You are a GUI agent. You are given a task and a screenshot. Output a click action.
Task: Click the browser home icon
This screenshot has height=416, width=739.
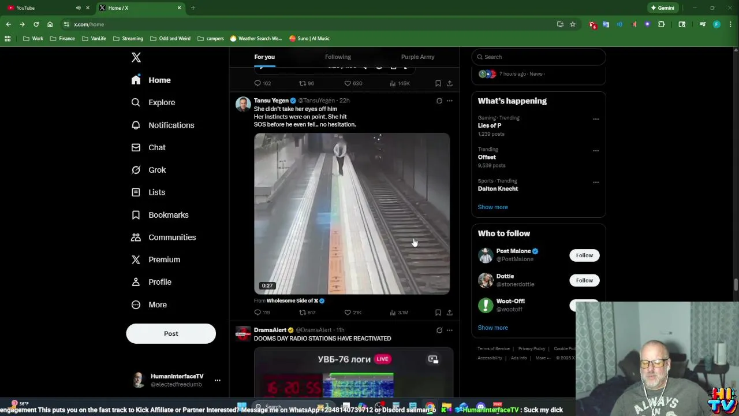pos(50,24)
